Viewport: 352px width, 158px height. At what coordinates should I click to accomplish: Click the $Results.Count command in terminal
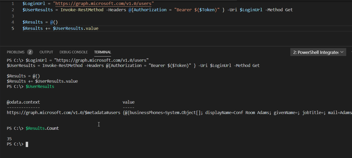pos(42,128)
